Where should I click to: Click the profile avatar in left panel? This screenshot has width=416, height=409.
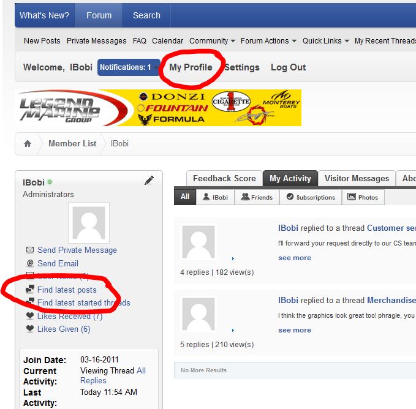(x=89, y=223)
